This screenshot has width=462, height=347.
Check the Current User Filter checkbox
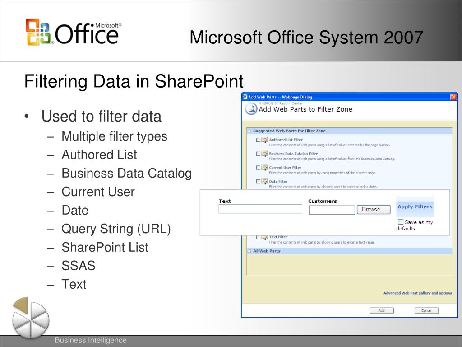(258, 168)
